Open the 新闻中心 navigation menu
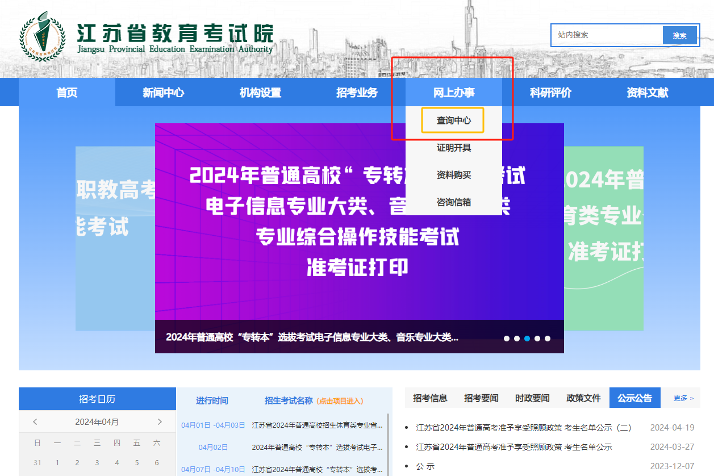This screenshot has width=714, height=476. (164, 93)
